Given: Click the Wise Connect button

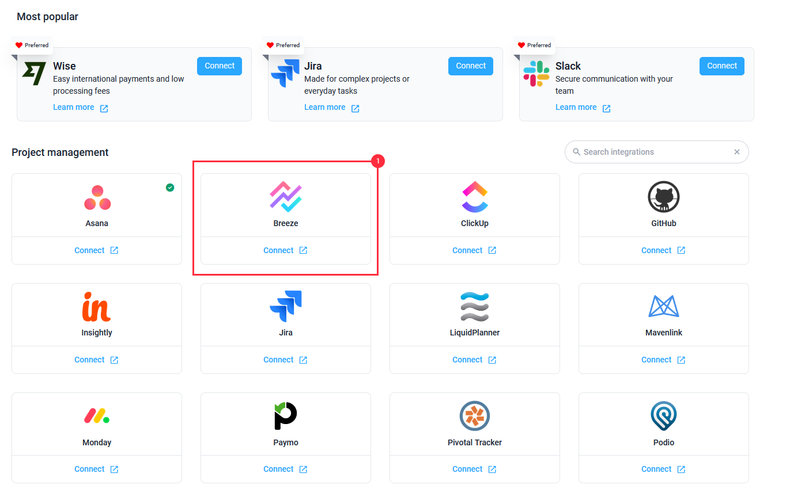Looking at the screenshot, I should [220, 66].
